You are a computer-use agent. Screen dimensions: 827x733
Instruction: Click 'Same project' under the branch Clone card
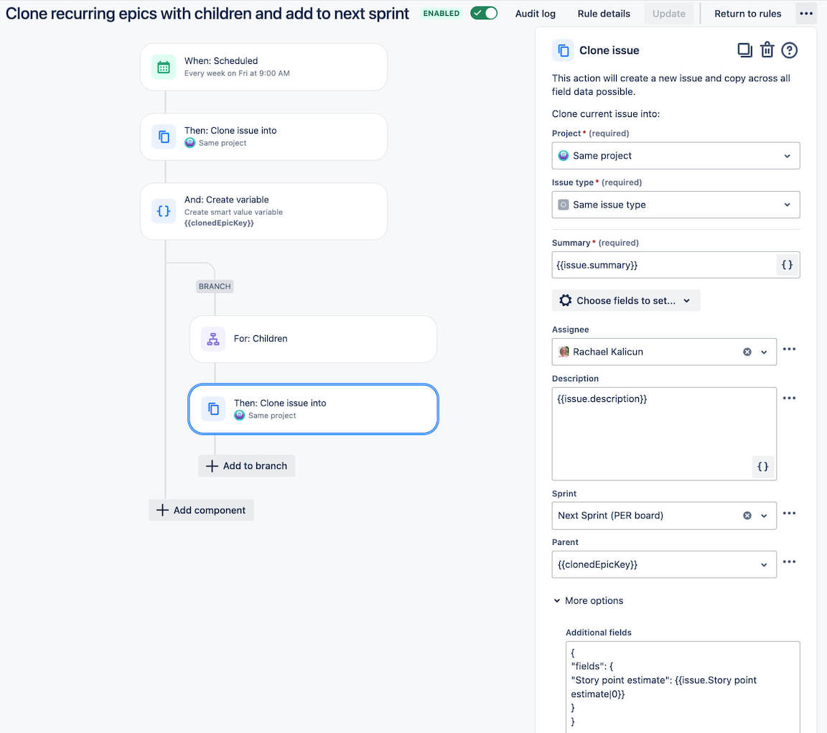[x=271, y=416]
